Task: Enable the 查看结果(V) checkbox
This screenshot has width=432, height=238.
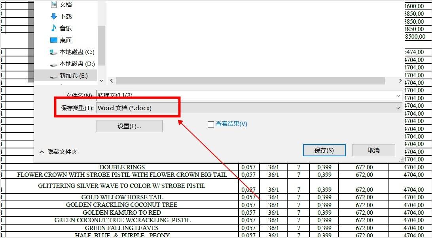Action: tap(210, 124)
